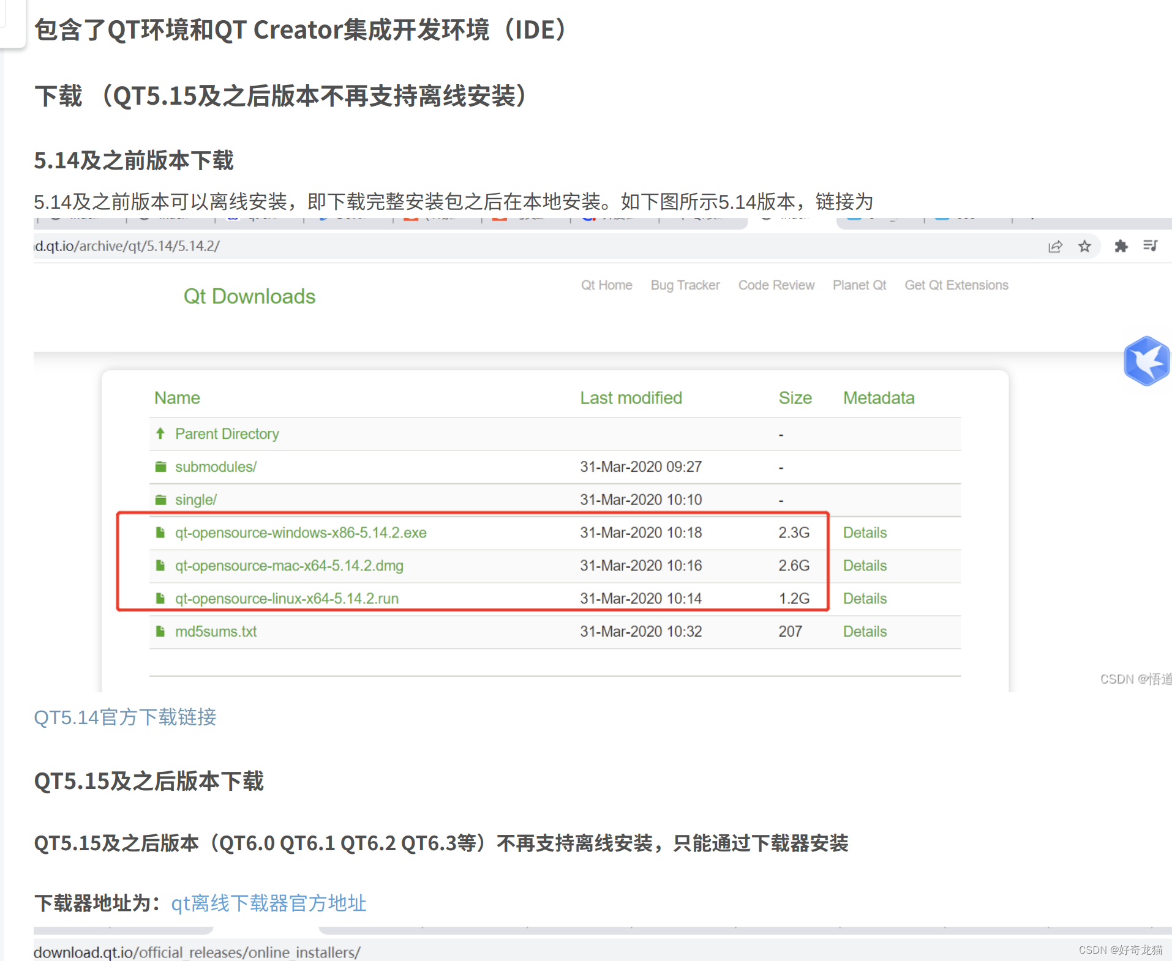Open Details for the linux-x64 run

click(865, 599)
